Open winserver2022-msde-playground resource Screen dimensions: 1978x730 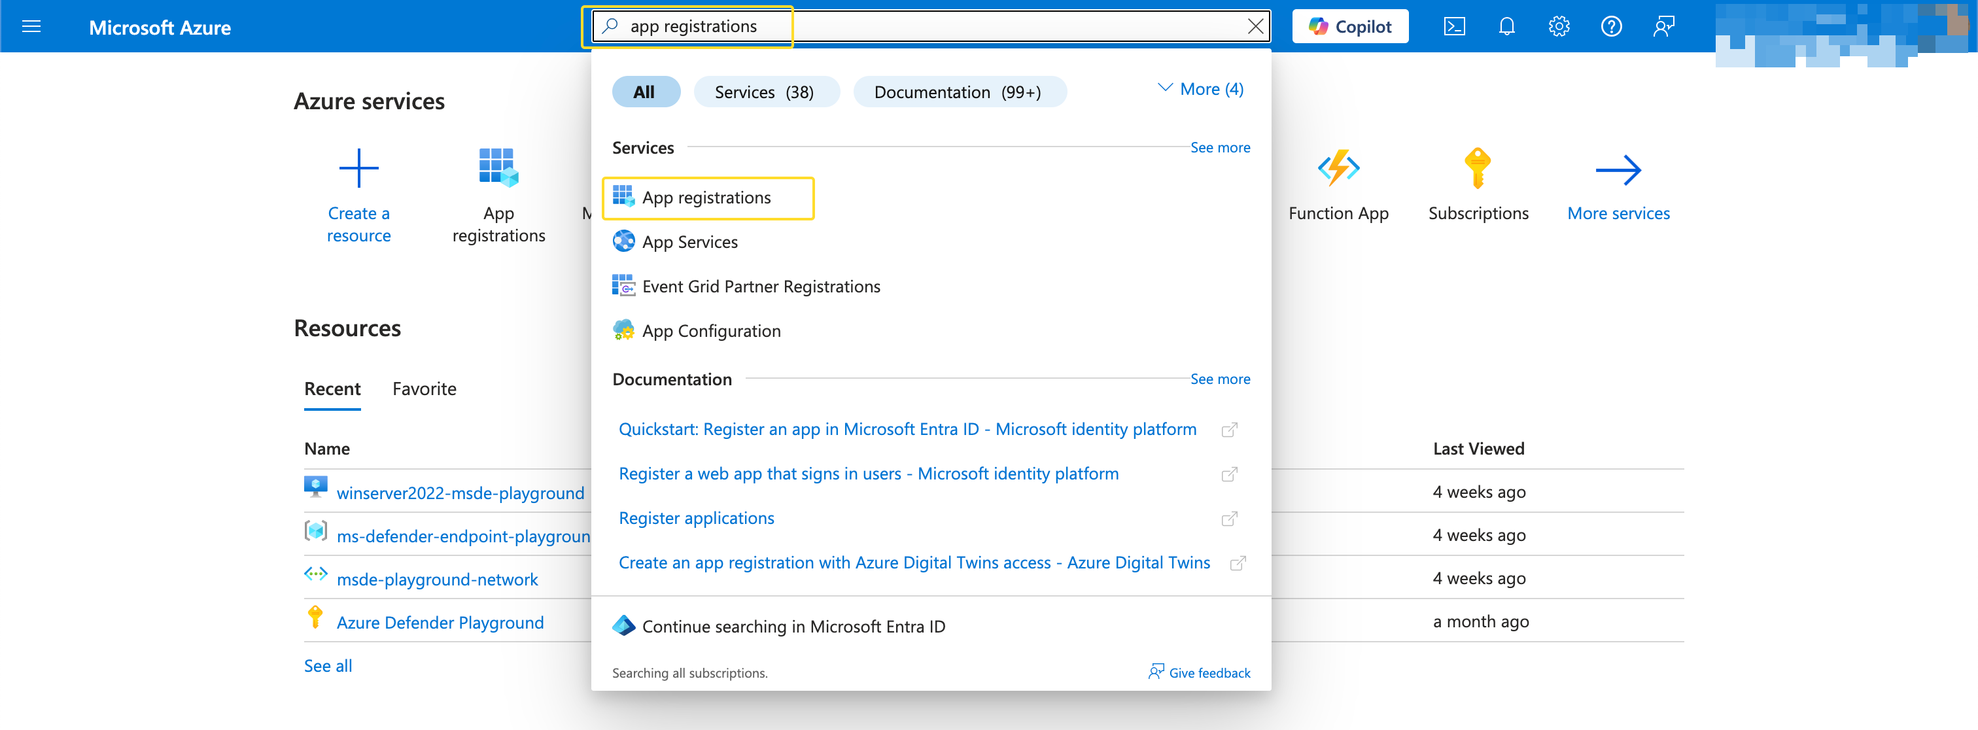pyautogui.click(x=460, y=493)
